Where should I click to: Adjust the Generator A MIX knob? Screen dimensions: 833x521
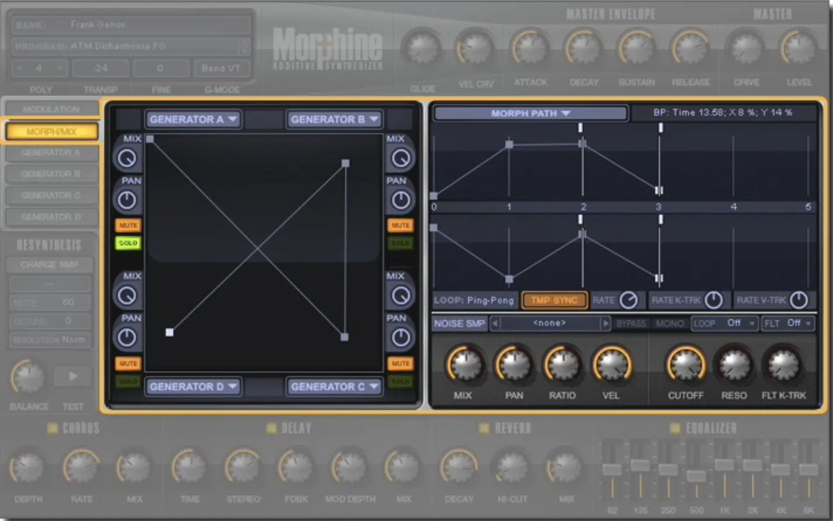click(127, 158)
